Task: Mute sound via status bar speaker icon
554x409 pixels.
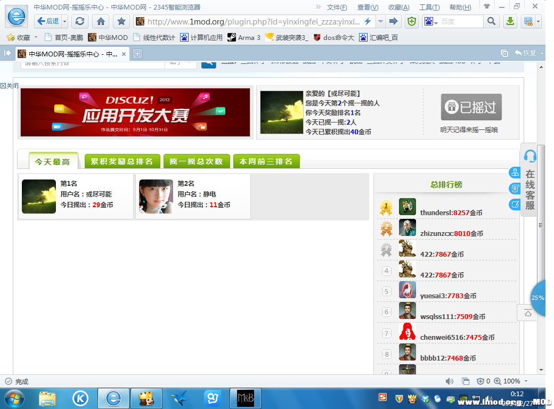Action: click(450, 381)
